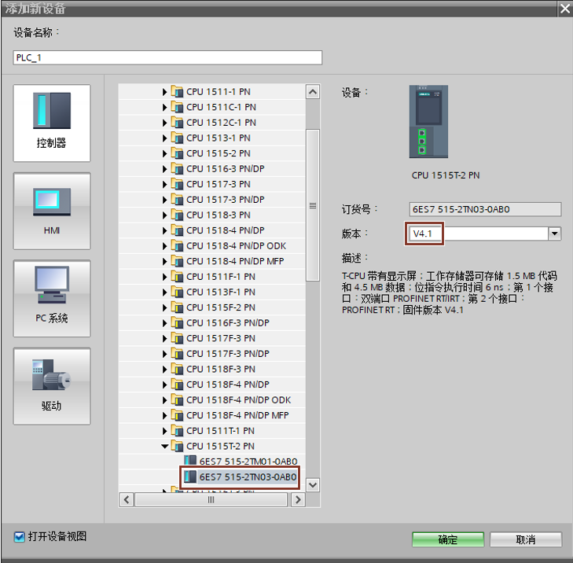The height and width of the screenshot is (563, 573).
Task: Expand the CPU 1512C-1 PN node
Action: 164,123
